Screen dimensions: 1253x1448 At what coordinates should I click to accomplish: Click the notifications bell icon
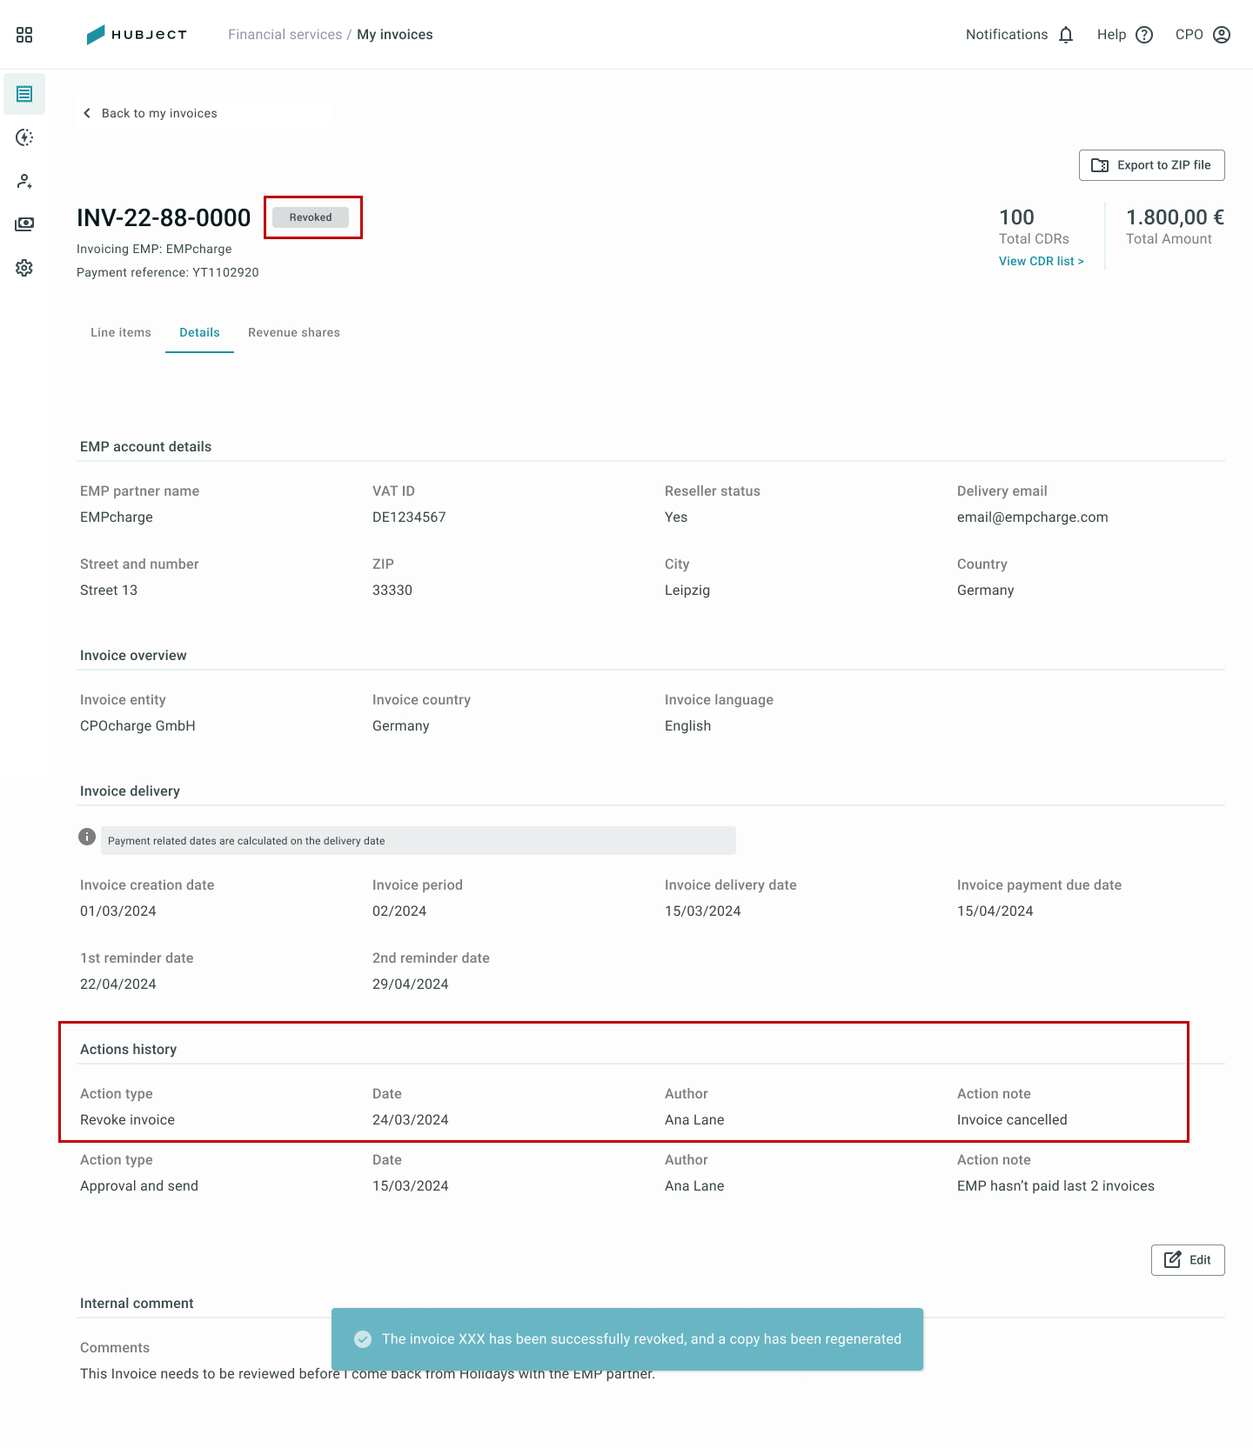click(x=1066, y=35)
